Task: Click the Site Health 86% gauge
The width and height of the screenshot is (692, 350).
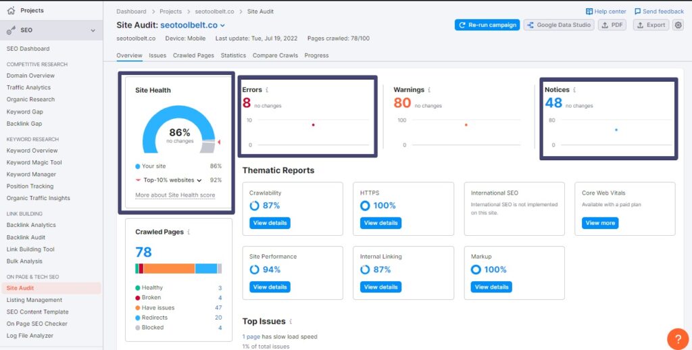Action: (x=180, y=129)
